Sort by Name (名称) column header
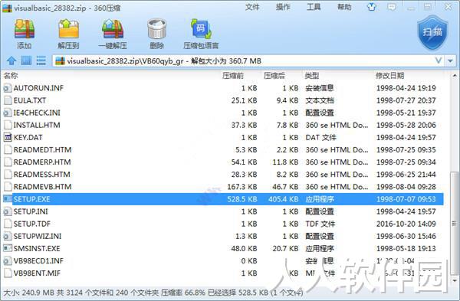The width and height of the screenshot is (460, 301). point(11,76)
